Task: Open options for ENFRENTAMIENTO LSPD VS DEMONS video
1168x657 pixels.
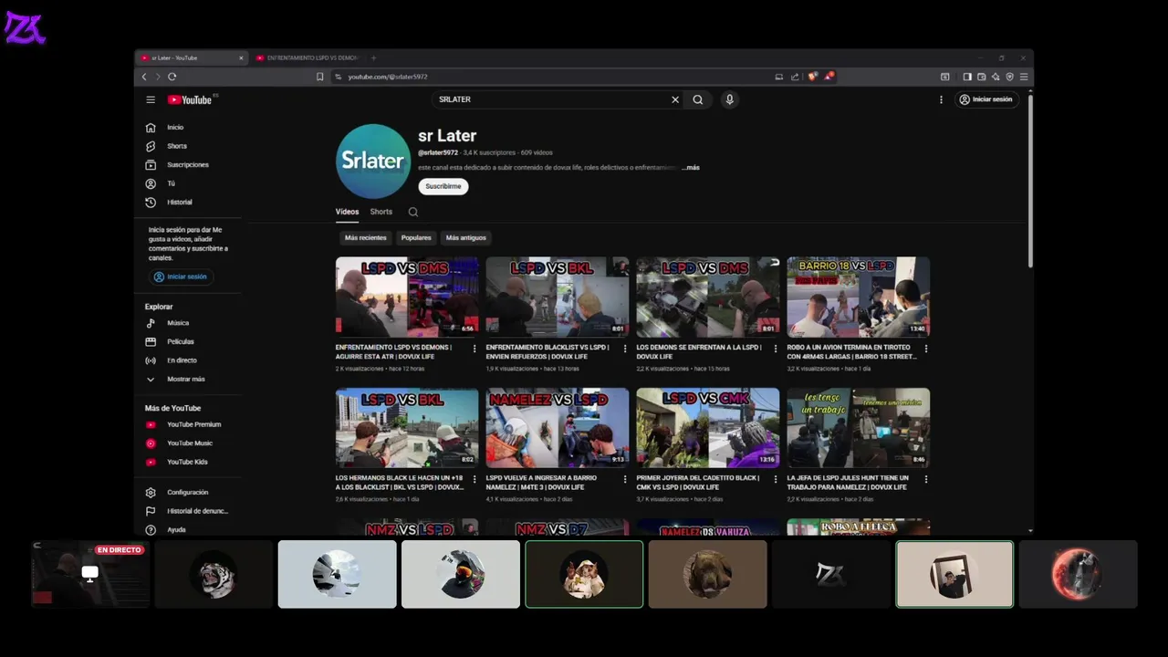Action: (x=474, y=349)
